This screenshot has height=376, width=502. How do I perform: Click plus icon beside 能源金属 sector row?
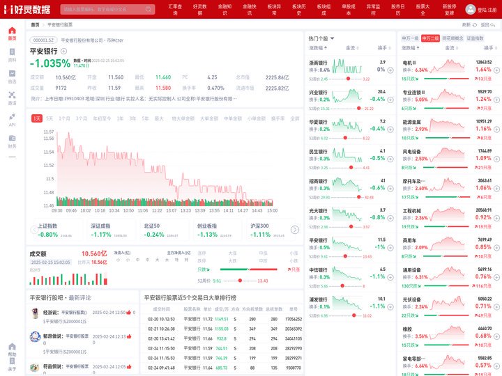click(496, 130)
